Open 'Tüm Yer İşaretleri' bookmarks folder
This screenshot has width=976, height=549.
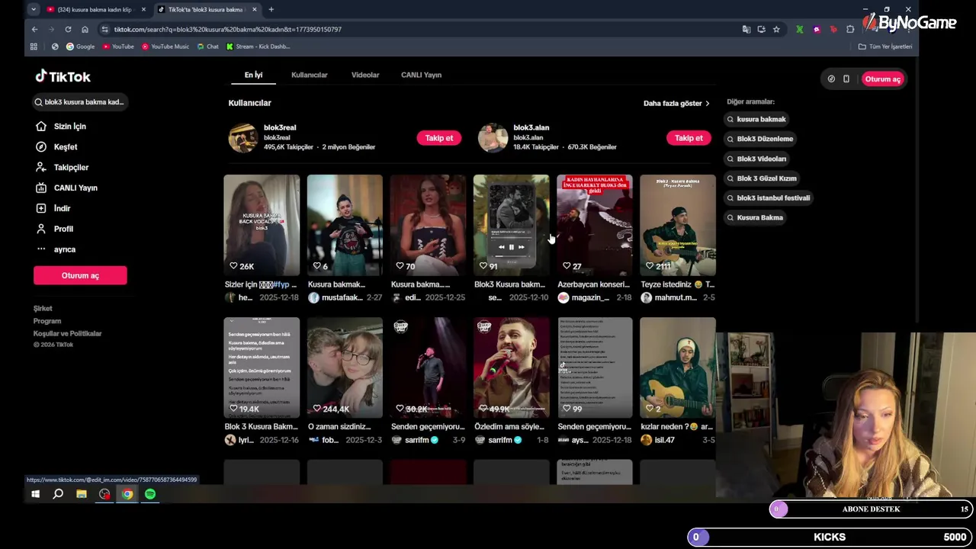tap(885, 47)
